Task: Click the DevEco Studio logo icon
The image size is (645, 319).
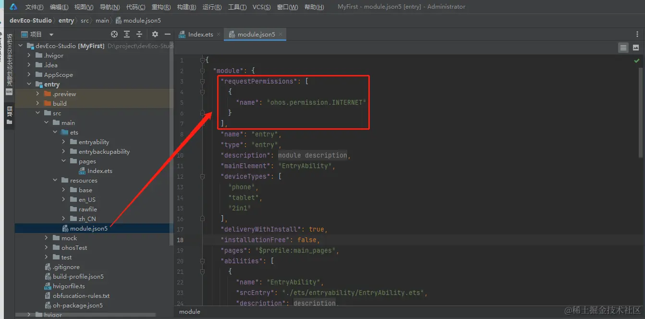Action: [13, 7]
